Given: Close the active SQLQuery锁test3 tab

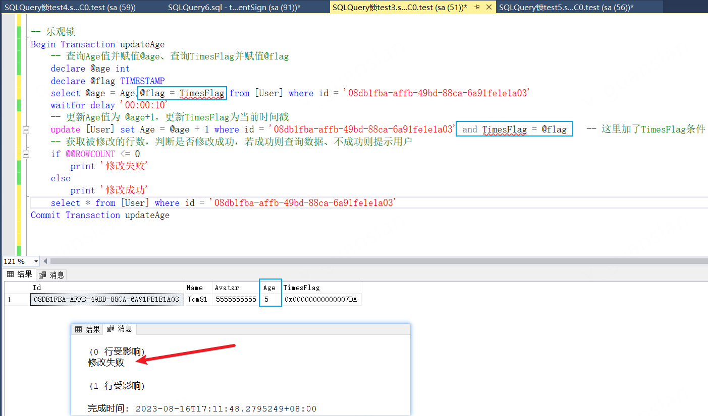Looking at the screenshot, I should click(x=488, y=7).
